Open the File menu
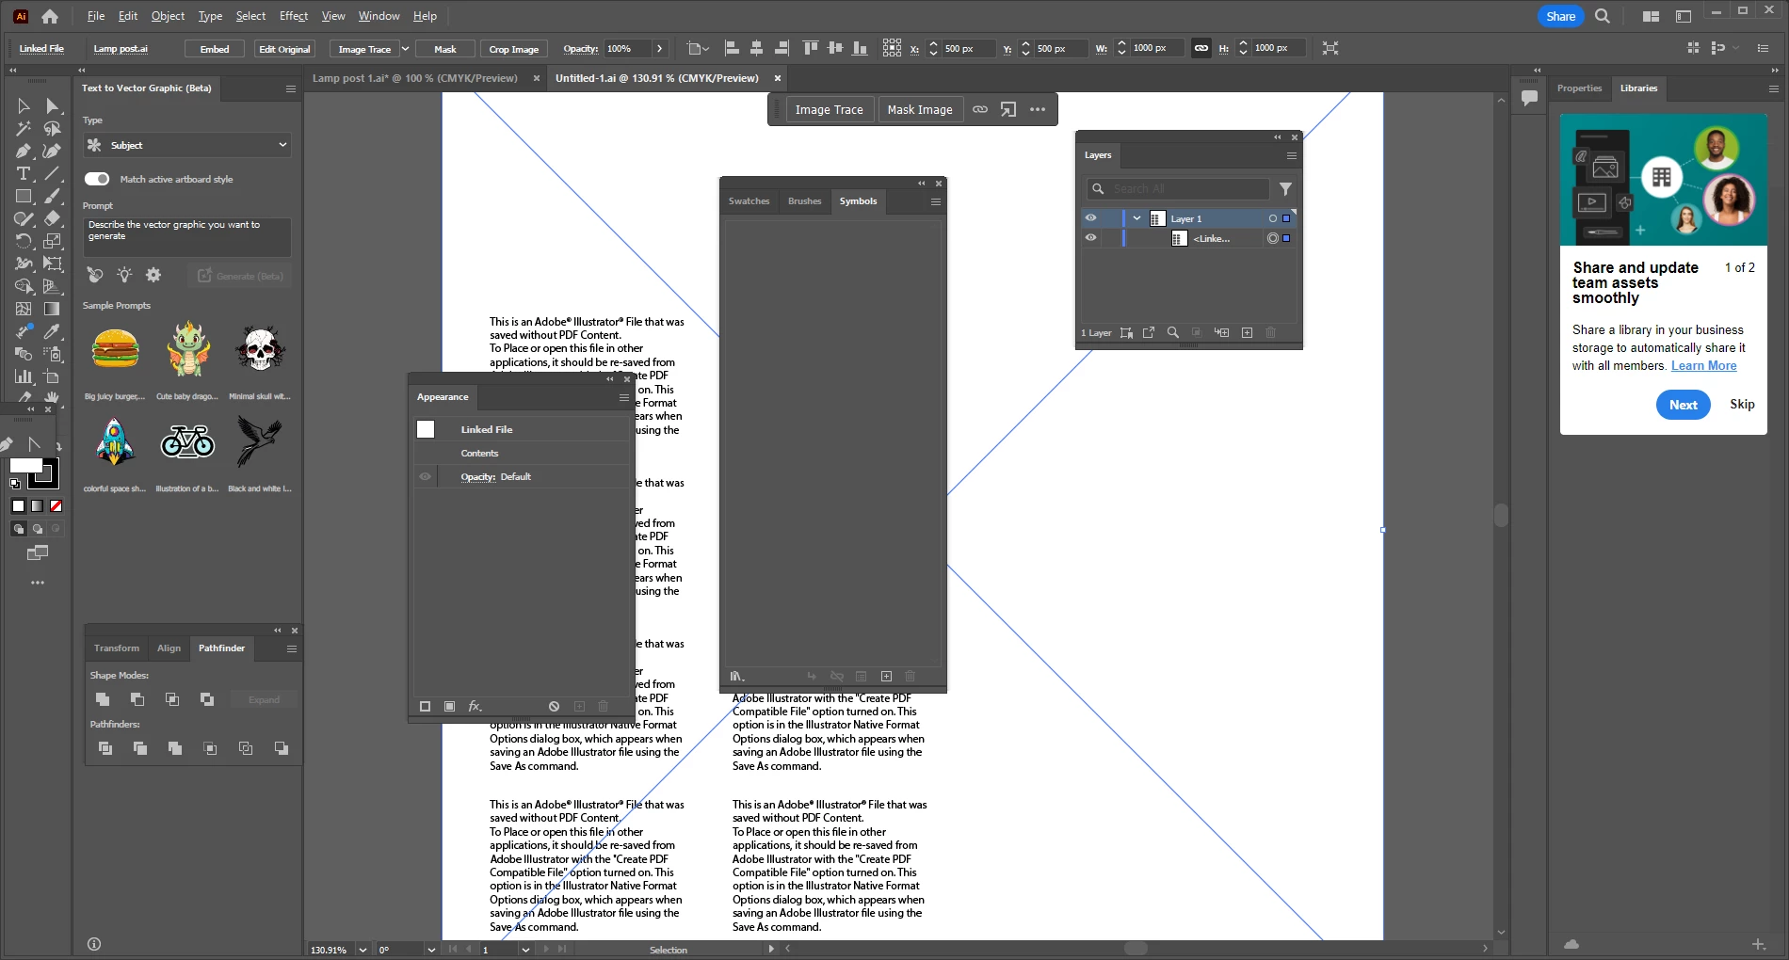1789x960 pixels. click(x=95, y=16)
